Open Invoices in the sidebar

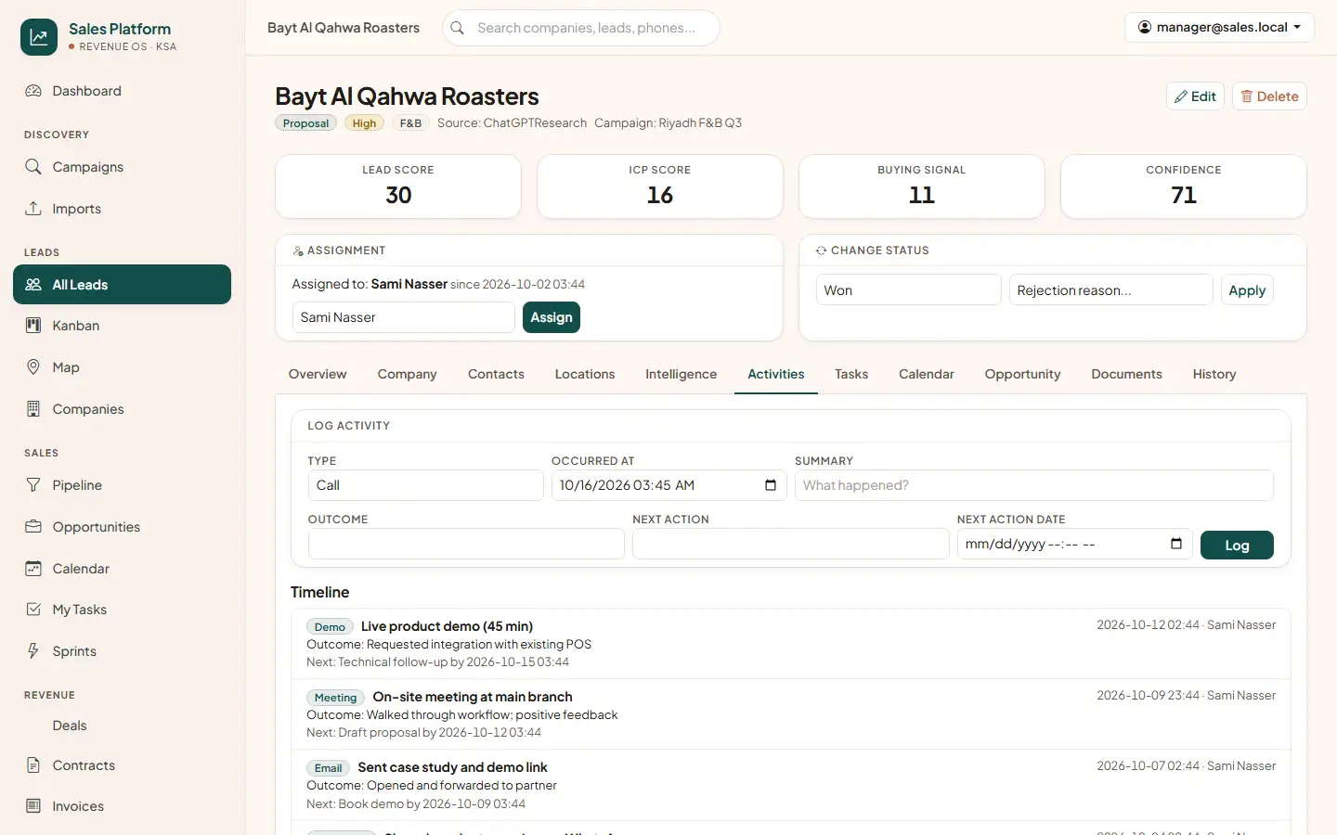coord(122,806)
